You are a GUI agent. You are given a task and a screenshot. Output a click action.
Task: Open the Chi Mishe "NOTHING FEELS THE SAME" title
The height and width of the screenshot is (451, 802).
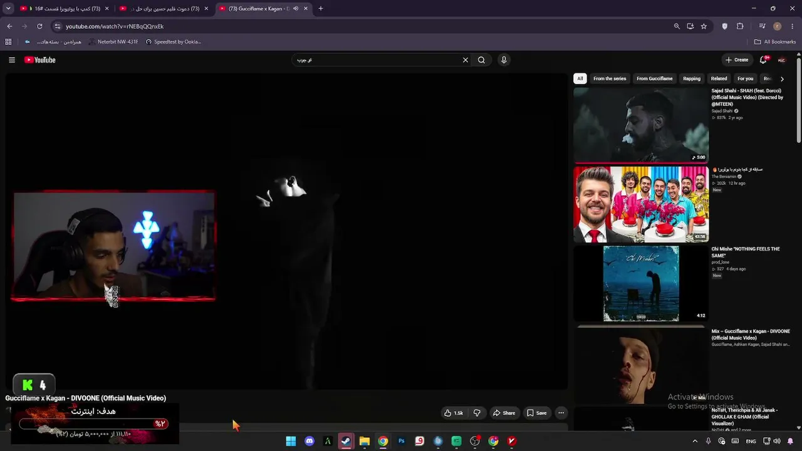[x=746, y=252]
